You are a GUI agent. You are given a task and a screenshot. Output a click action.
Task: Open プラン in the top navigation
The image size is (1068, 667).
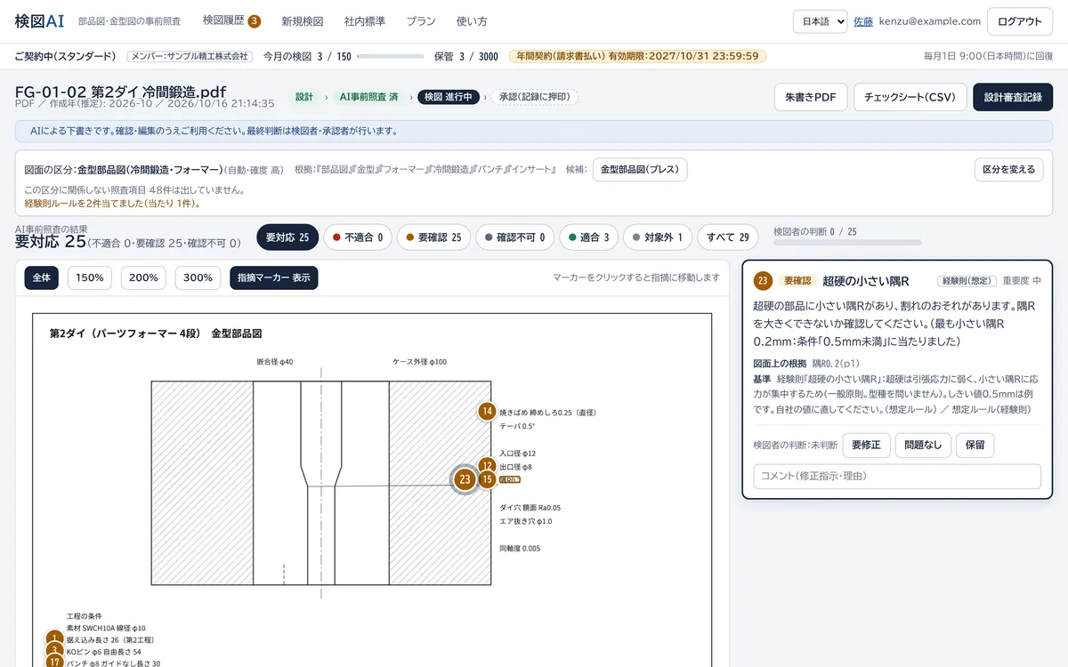421,21
